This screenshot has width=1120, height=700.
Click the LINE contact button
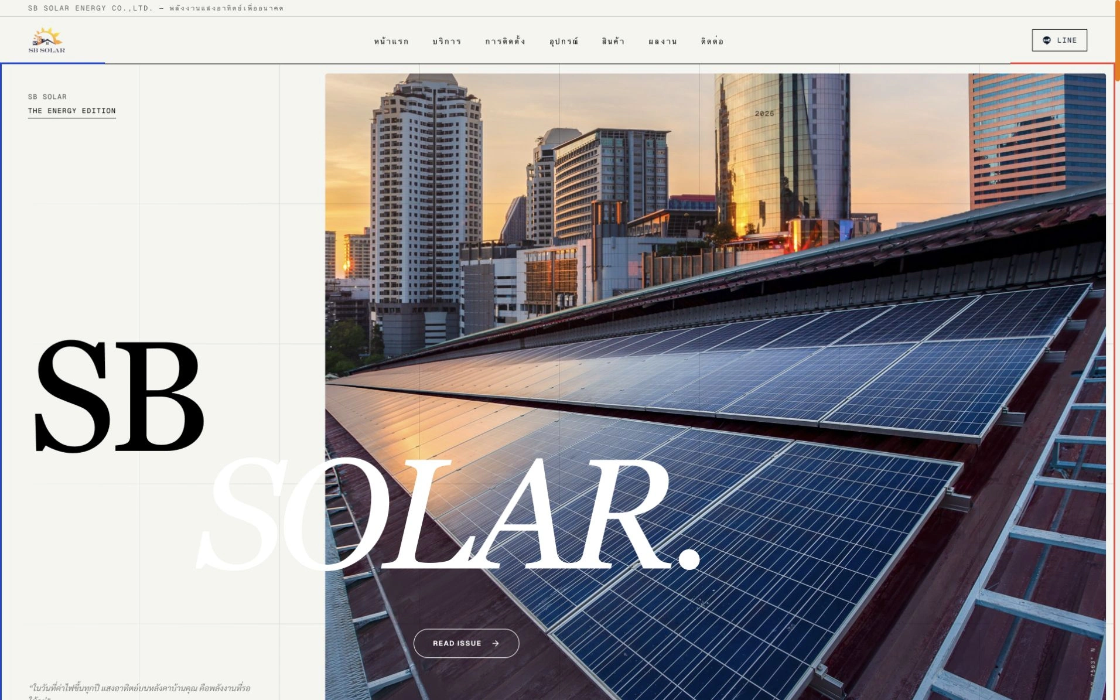tap(1059, 40)
